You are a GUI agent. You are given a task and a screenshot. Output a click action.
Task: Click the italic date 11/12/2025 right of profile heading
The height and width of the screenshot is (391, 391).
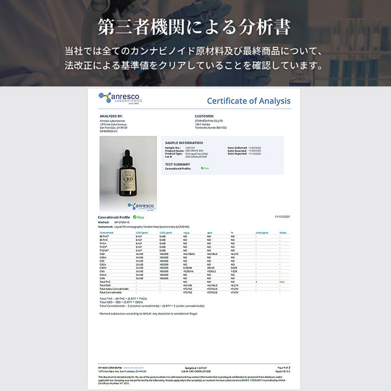click(282, 217)
